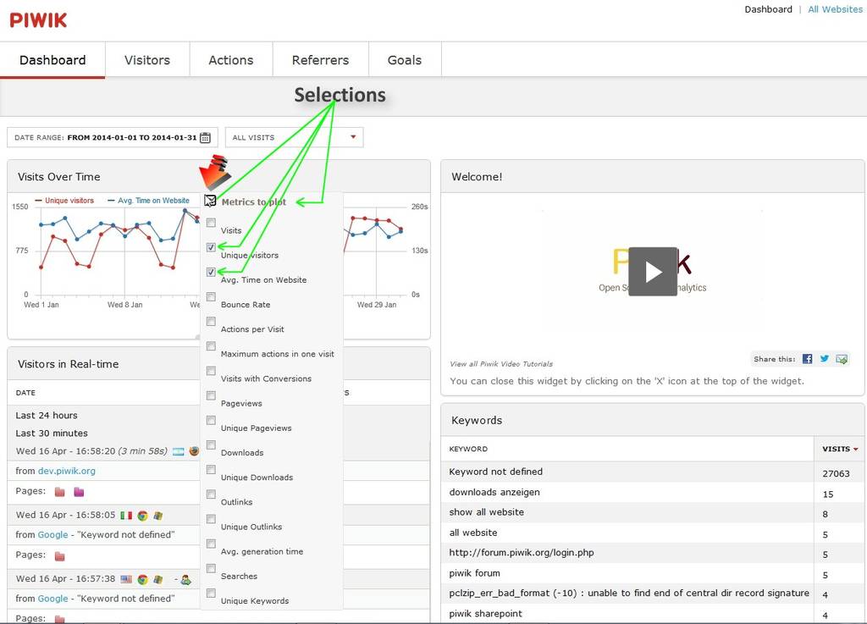Enable the Visits metric checkbox

click(211, 223)
